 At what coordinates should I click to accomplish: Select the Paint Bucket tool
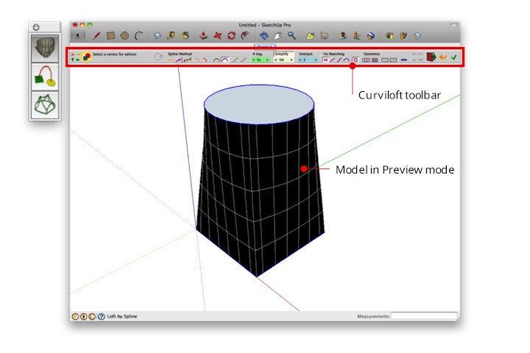[x=185, y=35]
